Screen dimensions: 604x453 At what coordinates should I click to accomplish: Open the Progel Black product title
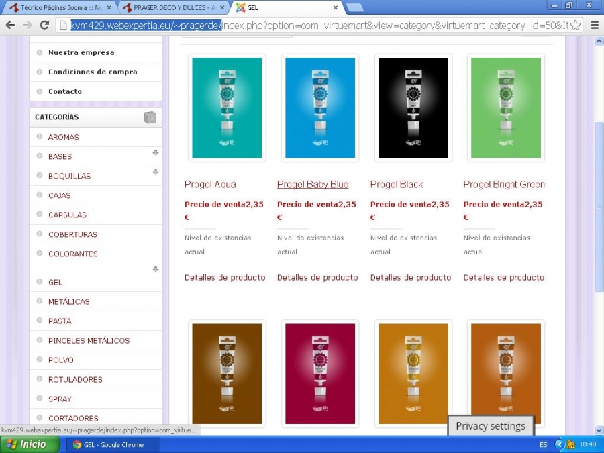coord(397,185)
